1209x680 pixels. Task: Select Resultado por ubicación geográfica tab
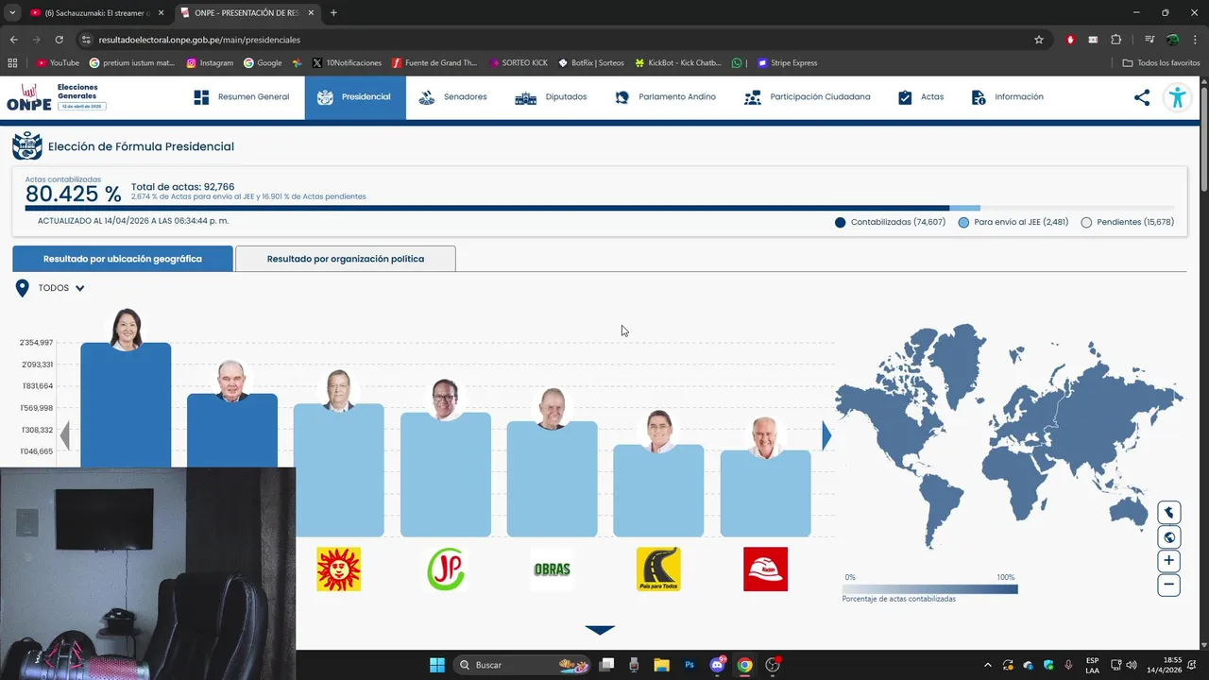(x=123, y=259)
